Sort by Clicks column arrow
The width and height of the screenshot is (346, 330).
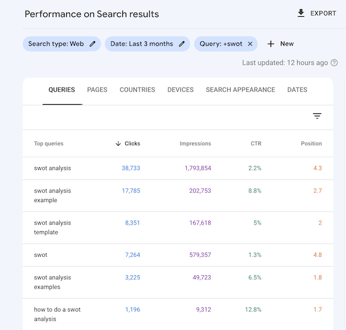click(118, 143)
